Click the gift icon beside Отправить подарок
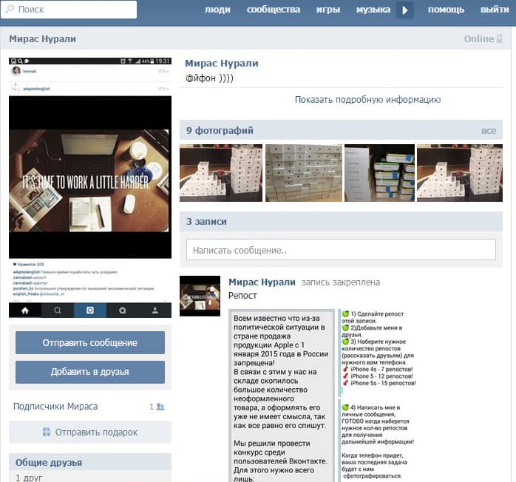 (47, 432)
